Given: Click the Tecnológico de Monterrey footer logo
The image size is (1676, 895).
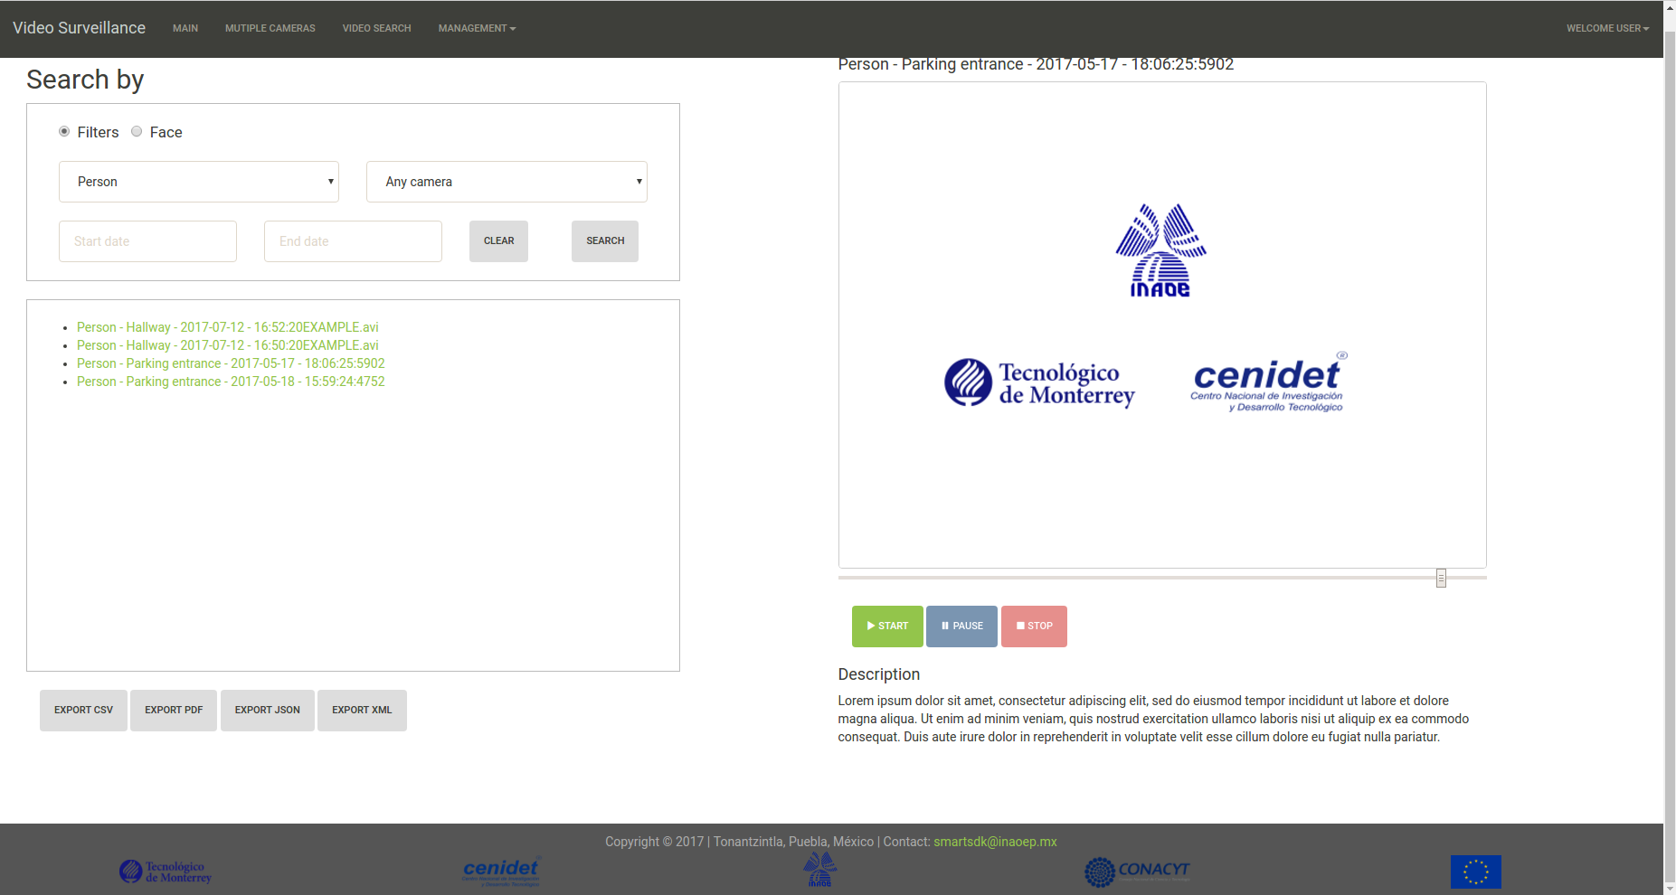Looking at the screenshot, I should click(166, 871).
